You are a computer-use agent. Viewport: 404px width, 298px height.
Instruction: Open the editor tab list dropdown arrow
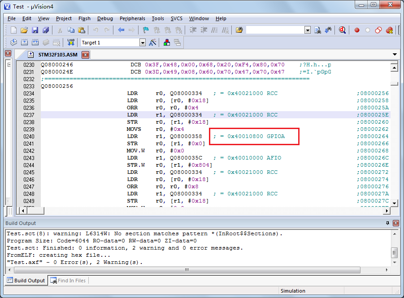click(395, 55)
